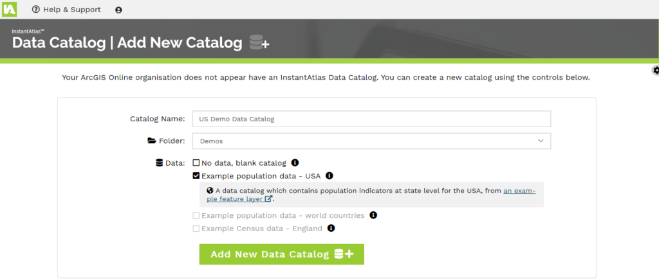Open the settings gear at right edge

pos(655,71)
